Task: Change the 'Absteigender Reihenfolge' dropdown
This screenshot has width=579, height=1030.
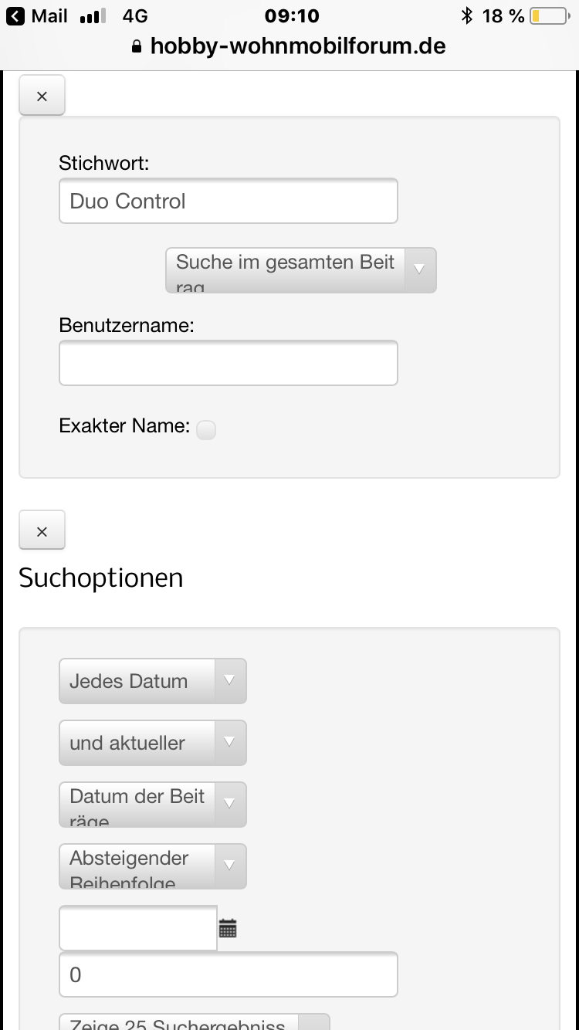Action: (153, 866)
